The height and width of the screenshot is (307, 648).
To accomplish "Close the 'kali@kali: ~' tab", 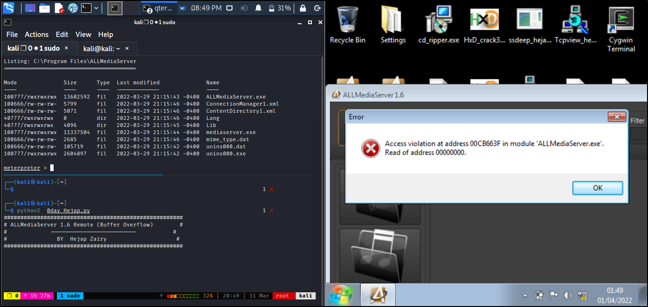I will [128, 48].
